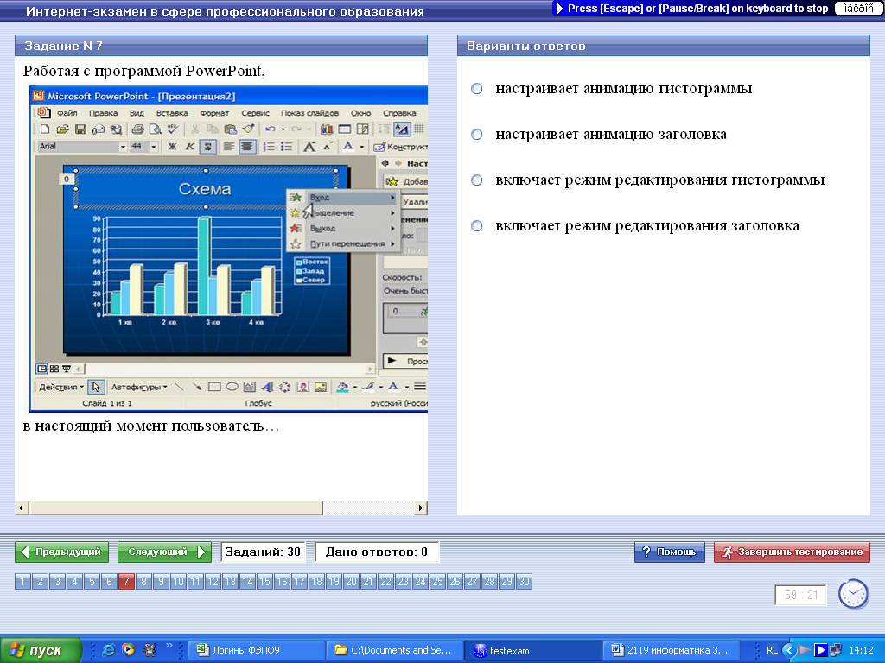885x663 pixels.
Task: Click Save diskette icon in PowerPoint toolbar
Action: (x=80, y=129)
